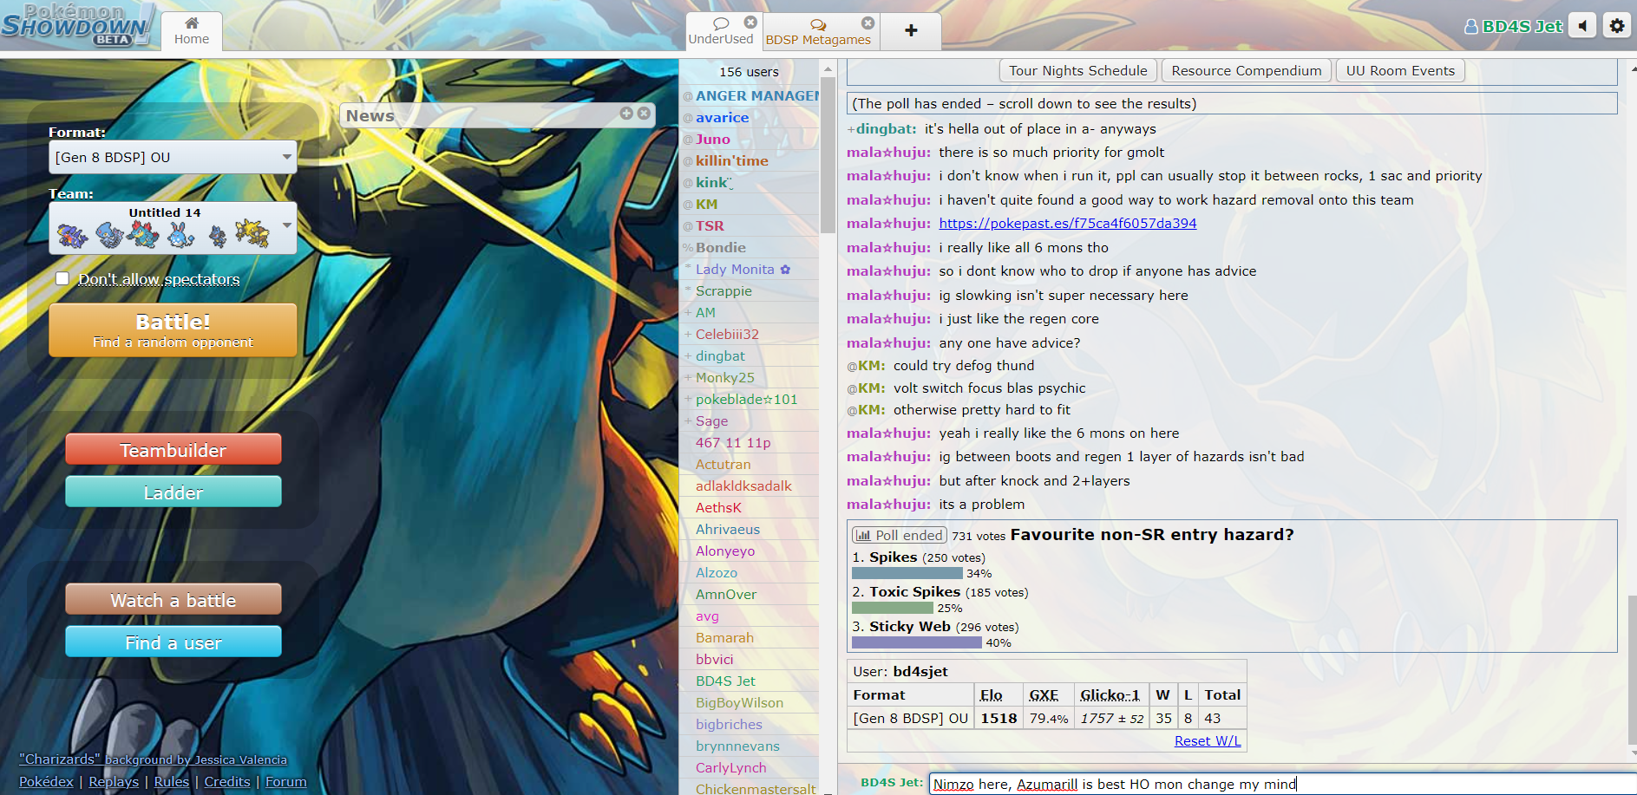The height and width of the screenshot is (795, 1637).
Task: Open the Home tab
Action: (192, 31)
